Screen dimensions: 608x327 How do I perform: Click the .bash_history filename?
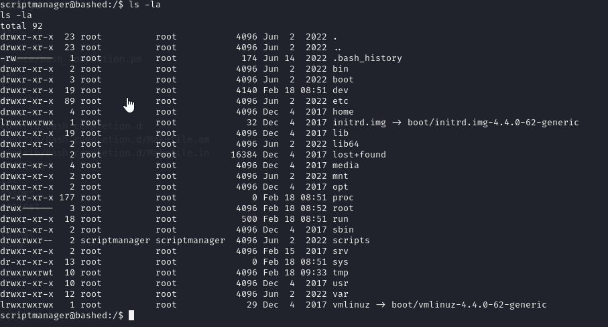point(367,58)
